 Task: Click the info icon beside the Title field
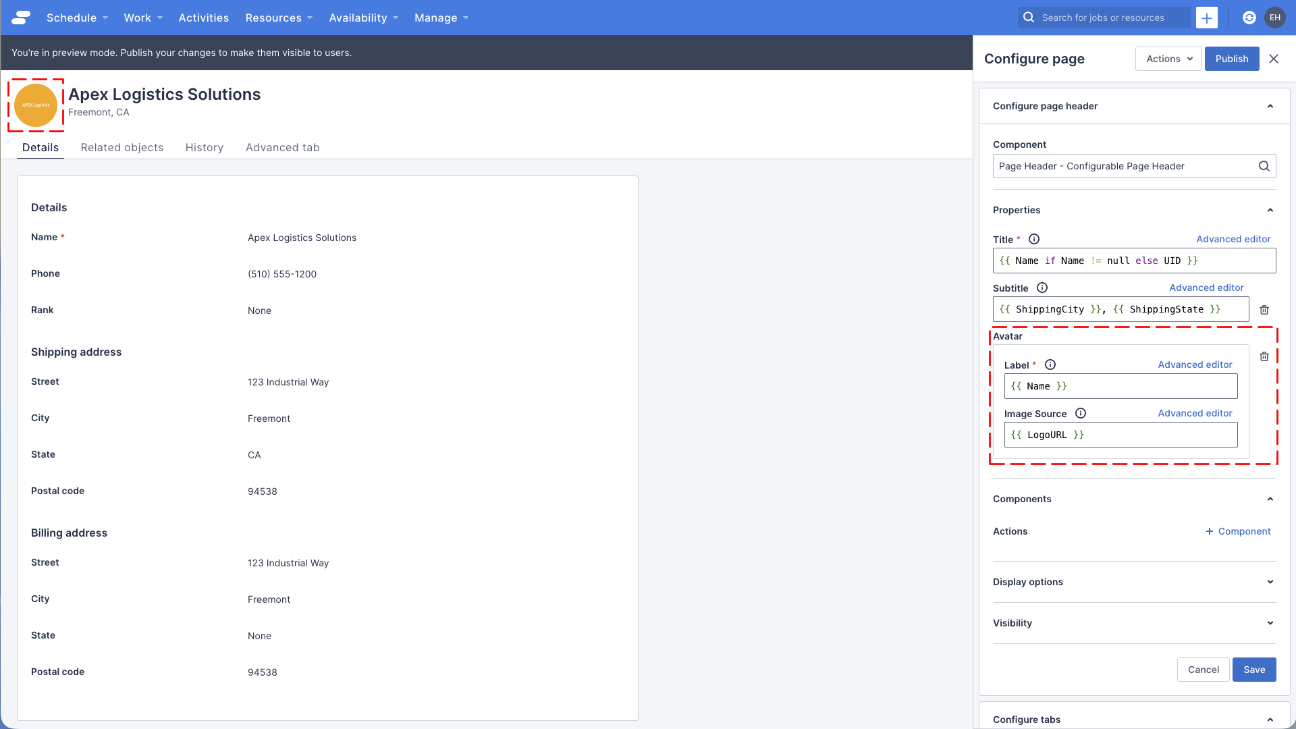click(x=1035, y=239)
